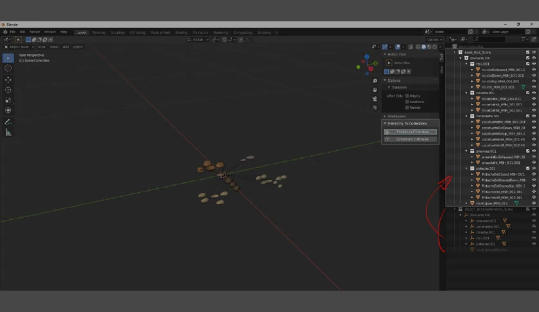
Task: Open Global transform orientation dropdown
Action: 198,39
